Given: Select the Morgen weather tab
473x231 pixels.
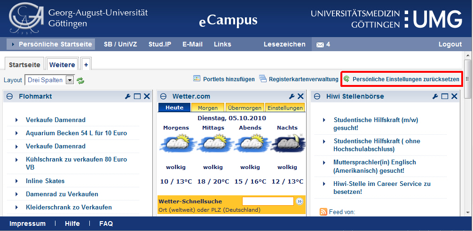Looking at the screenshot, I should tap(207, 108).
